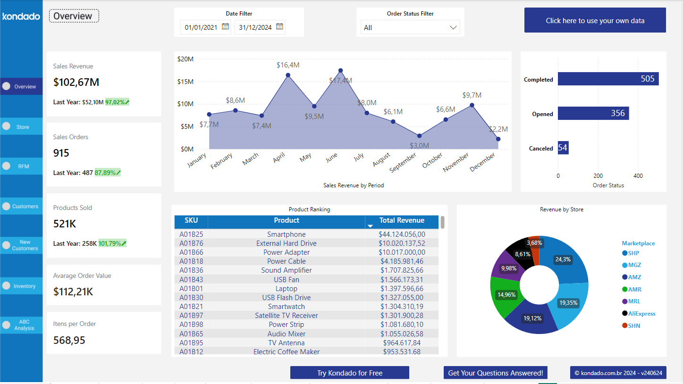Viewport: 683px width, 384px height.
Task: Select the Store page in sidebar
Action: [21, 126]
